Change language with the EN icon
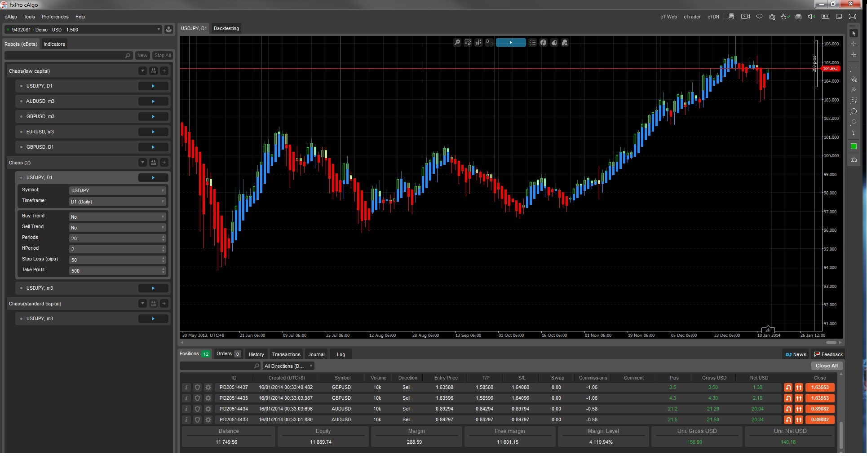Screen dimensions: 867x459 [825, 17]
